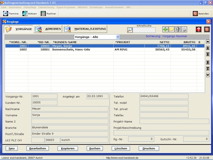This screenshot has width=213, height=160.
Task: Jump to last record with bottom arrow
Action: coord(208,62)
